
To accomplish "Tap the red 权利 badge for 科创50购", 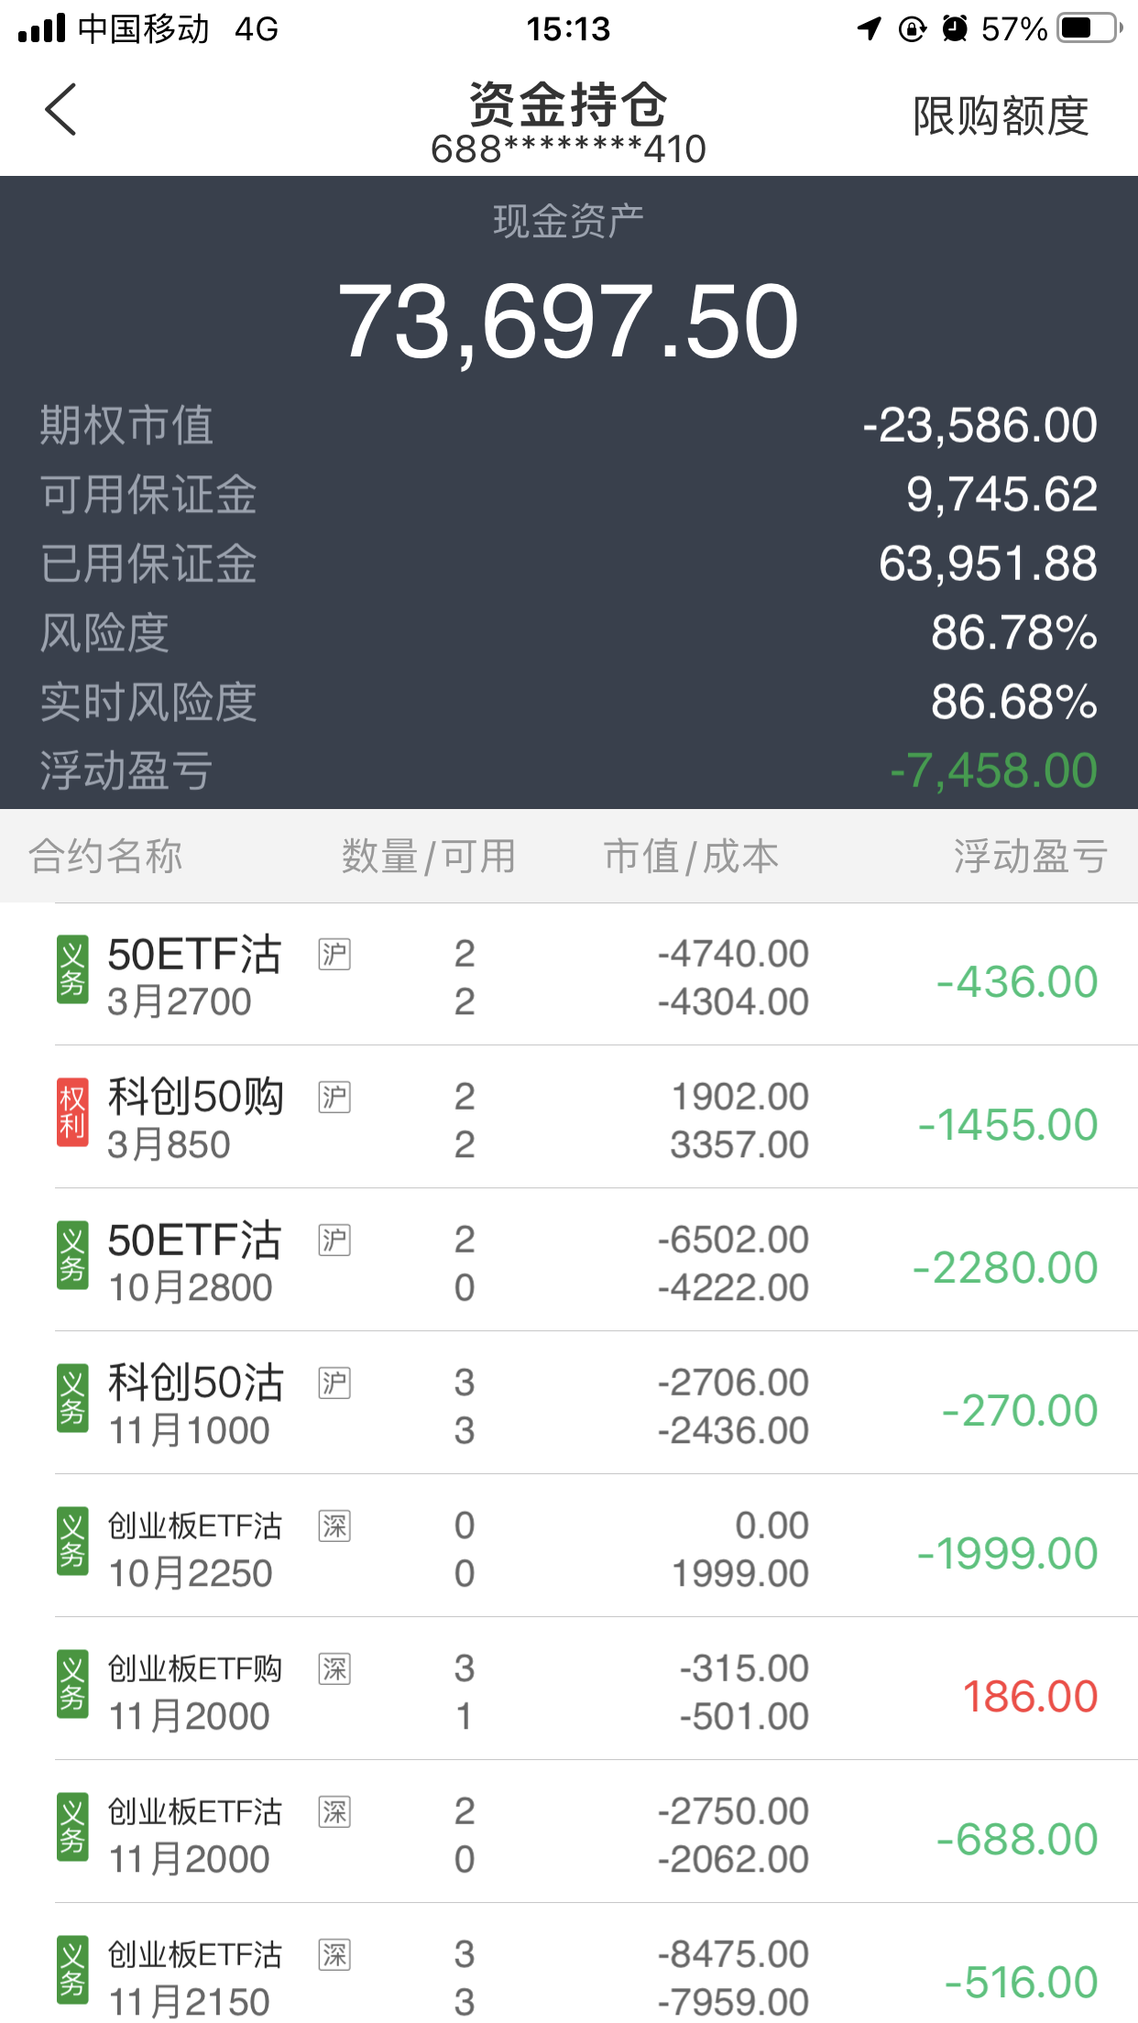I will coord(72,1112).
